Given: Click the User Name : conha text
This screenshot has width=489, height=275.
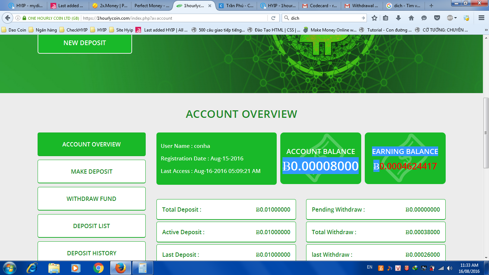Looking at the screenshot, I should click(x=185, y=146).
